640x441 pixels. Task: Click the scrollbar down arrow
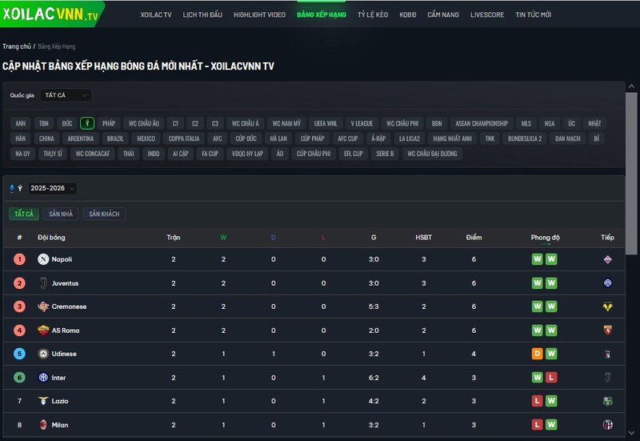click(x=631, y=433)
